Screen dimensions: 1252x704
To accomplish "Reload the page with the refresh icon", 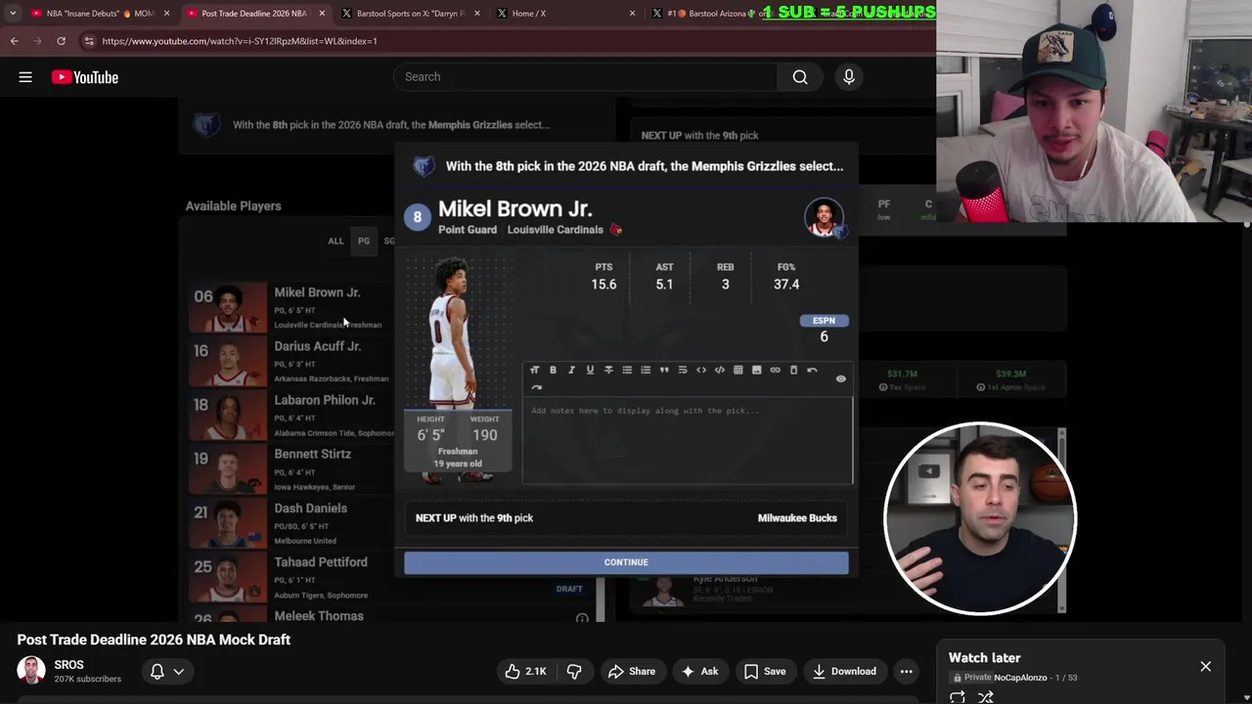I will [61, 41].
